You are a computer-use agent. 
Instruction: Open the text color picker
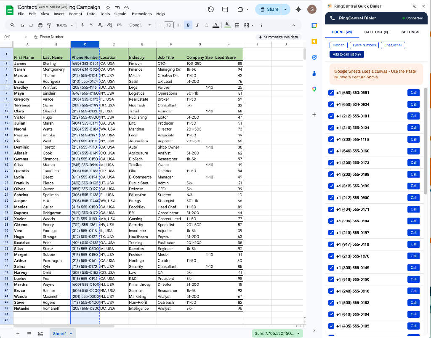pos(216,25)
